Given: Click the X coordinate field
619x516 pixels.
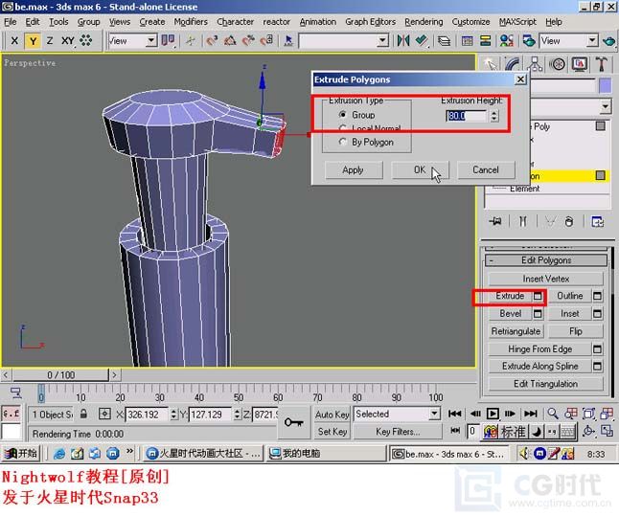Looking at the screenshot, I should pos(147,415).
